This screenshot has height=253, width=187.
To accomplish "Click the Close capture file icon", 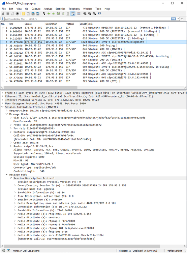I will pyautogui.click(x=33, y=14).
